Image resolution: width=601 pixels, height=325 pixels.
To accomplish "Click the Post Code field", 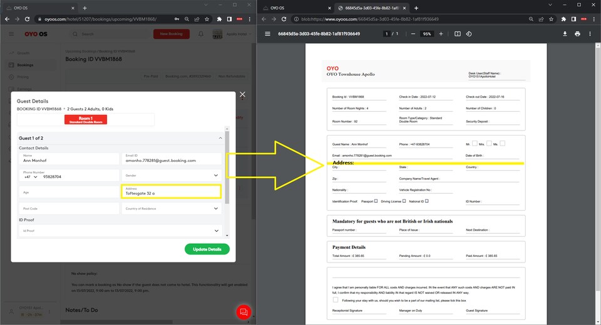I will tap(69, 209).
